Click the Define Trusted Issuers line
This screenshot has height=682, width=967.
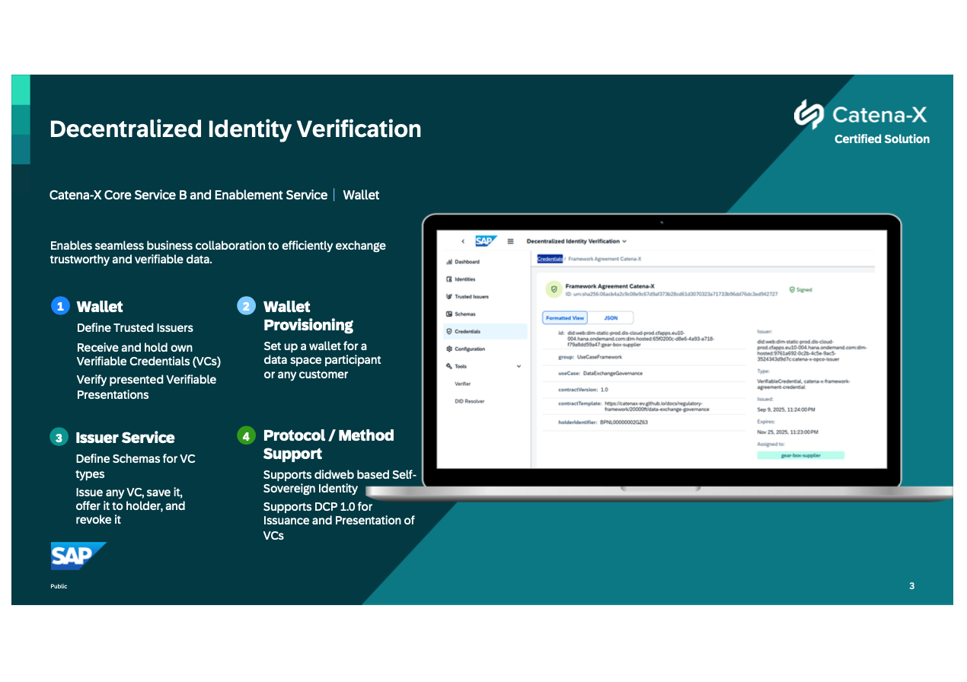pyautogui.click(x=135, y=328)
